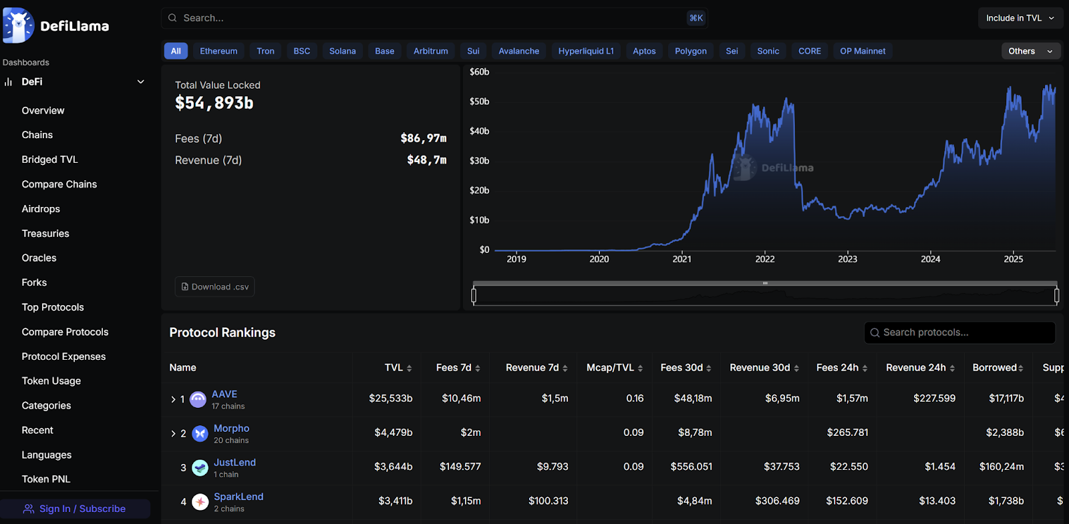The width and height of the screenshot is (1069, 524).
Task: Sort by the Fees 7d column arrows
Action: pos(478,368)
